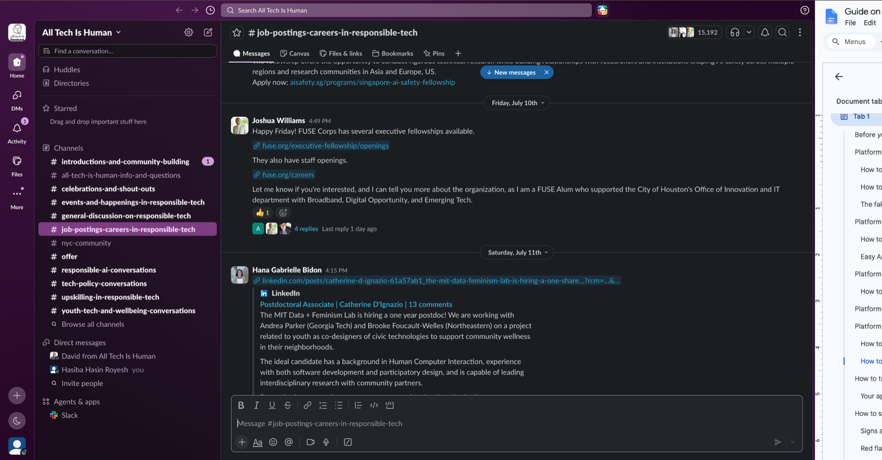
Task: Toggle bulleted list formatting
Action: click(x=338, y=405)
